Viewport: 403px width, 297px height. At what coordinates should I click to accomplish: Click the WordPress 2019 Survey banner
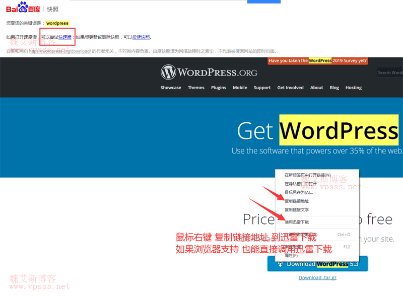pos(317,60)
